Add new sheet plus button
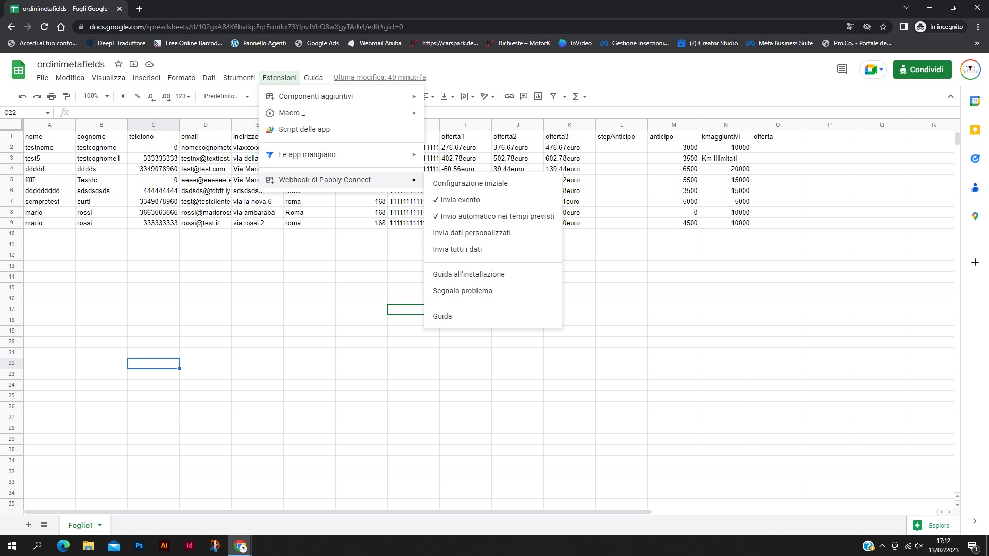The image size is (989, 556). (x=28, y=525)
